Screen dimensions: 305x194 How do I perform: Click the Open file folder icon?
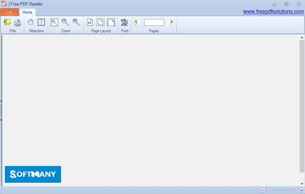click(x=7, y=22)
